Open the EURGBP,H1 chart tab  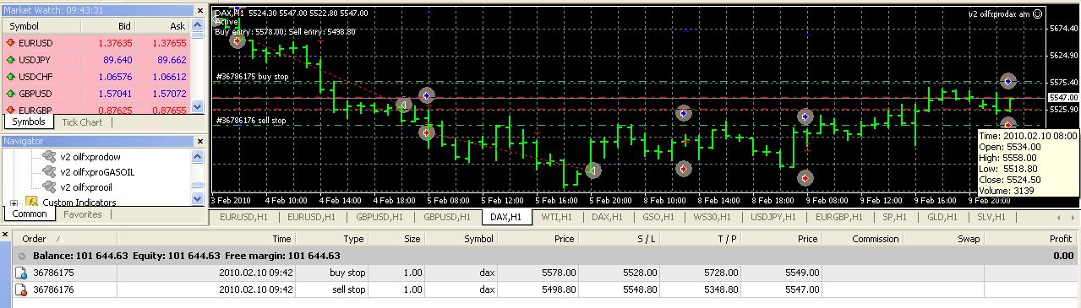pyautogui.click(x=838, y=217)
